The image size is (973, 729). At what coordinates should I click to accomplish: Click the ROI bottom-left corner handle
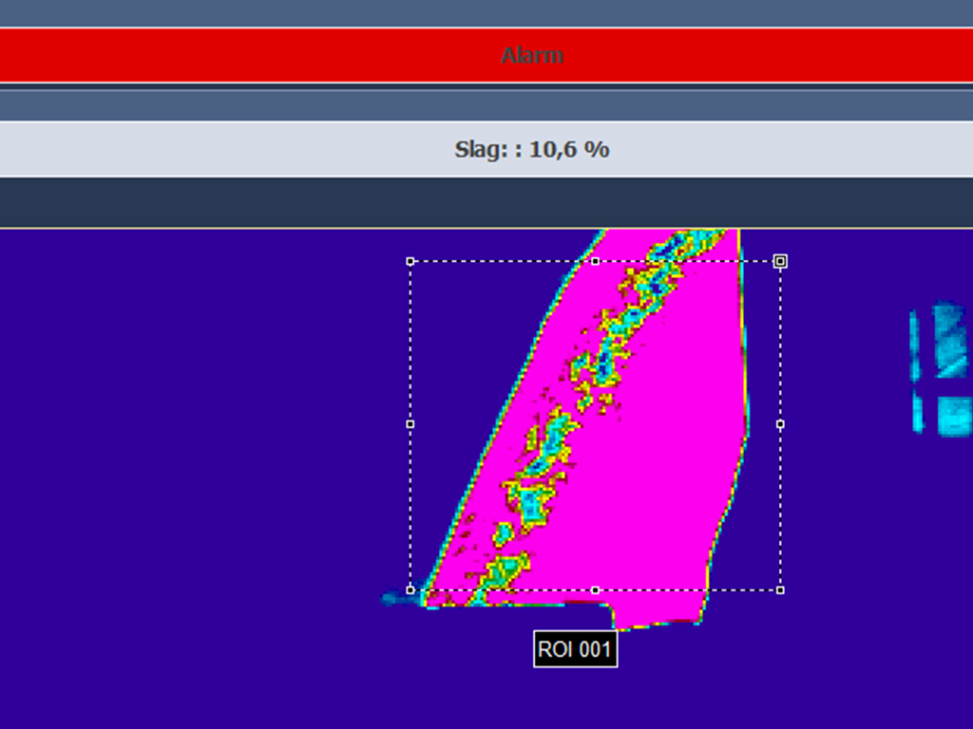click(x=410, y=589)
